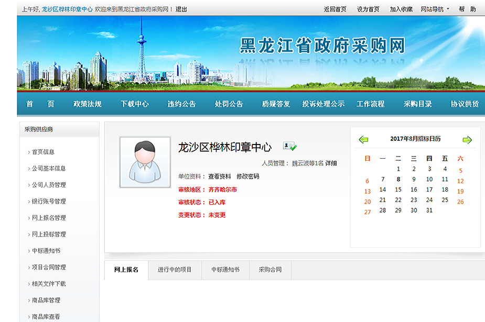
Task: Select 银行账号管理 in sidebar
Action: click(49, 201)
